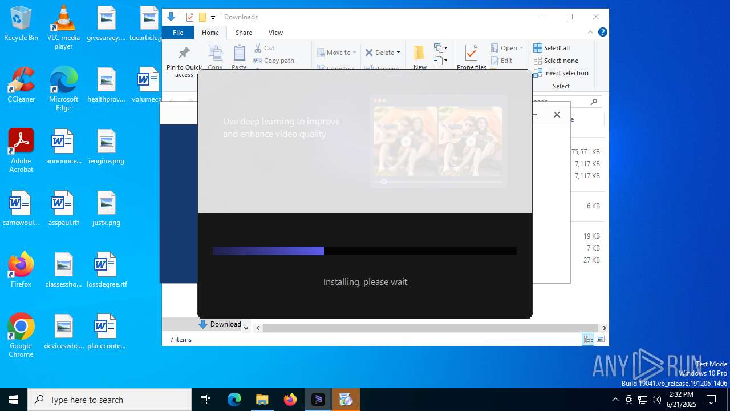This screenshot has height=411, width=730.
Task: Click the search magnifier in Explorer
Action: click(x=594, y=102)
